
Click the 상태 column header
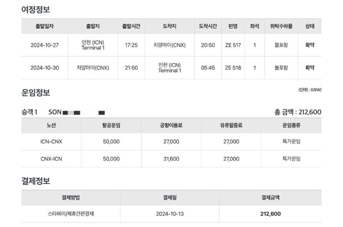tap(310, 26)
